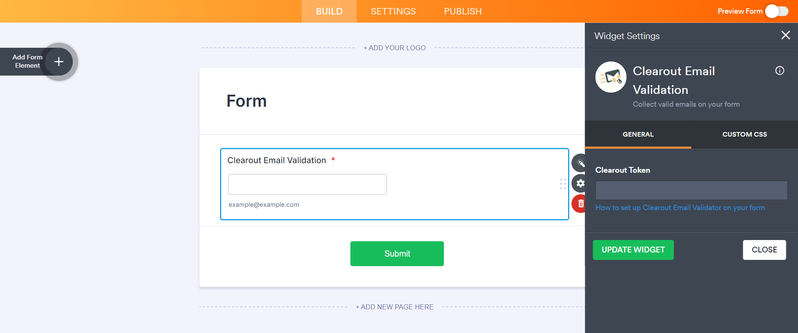This screenshot has height=333, width=798.
Task: Click the example@example.com sublabel
Action: click(264, 205)
